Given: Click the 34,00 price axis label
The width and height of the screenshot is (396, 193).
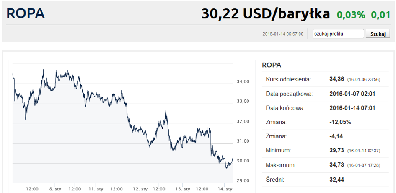Looking at the screenshot, I should [243, 81].
